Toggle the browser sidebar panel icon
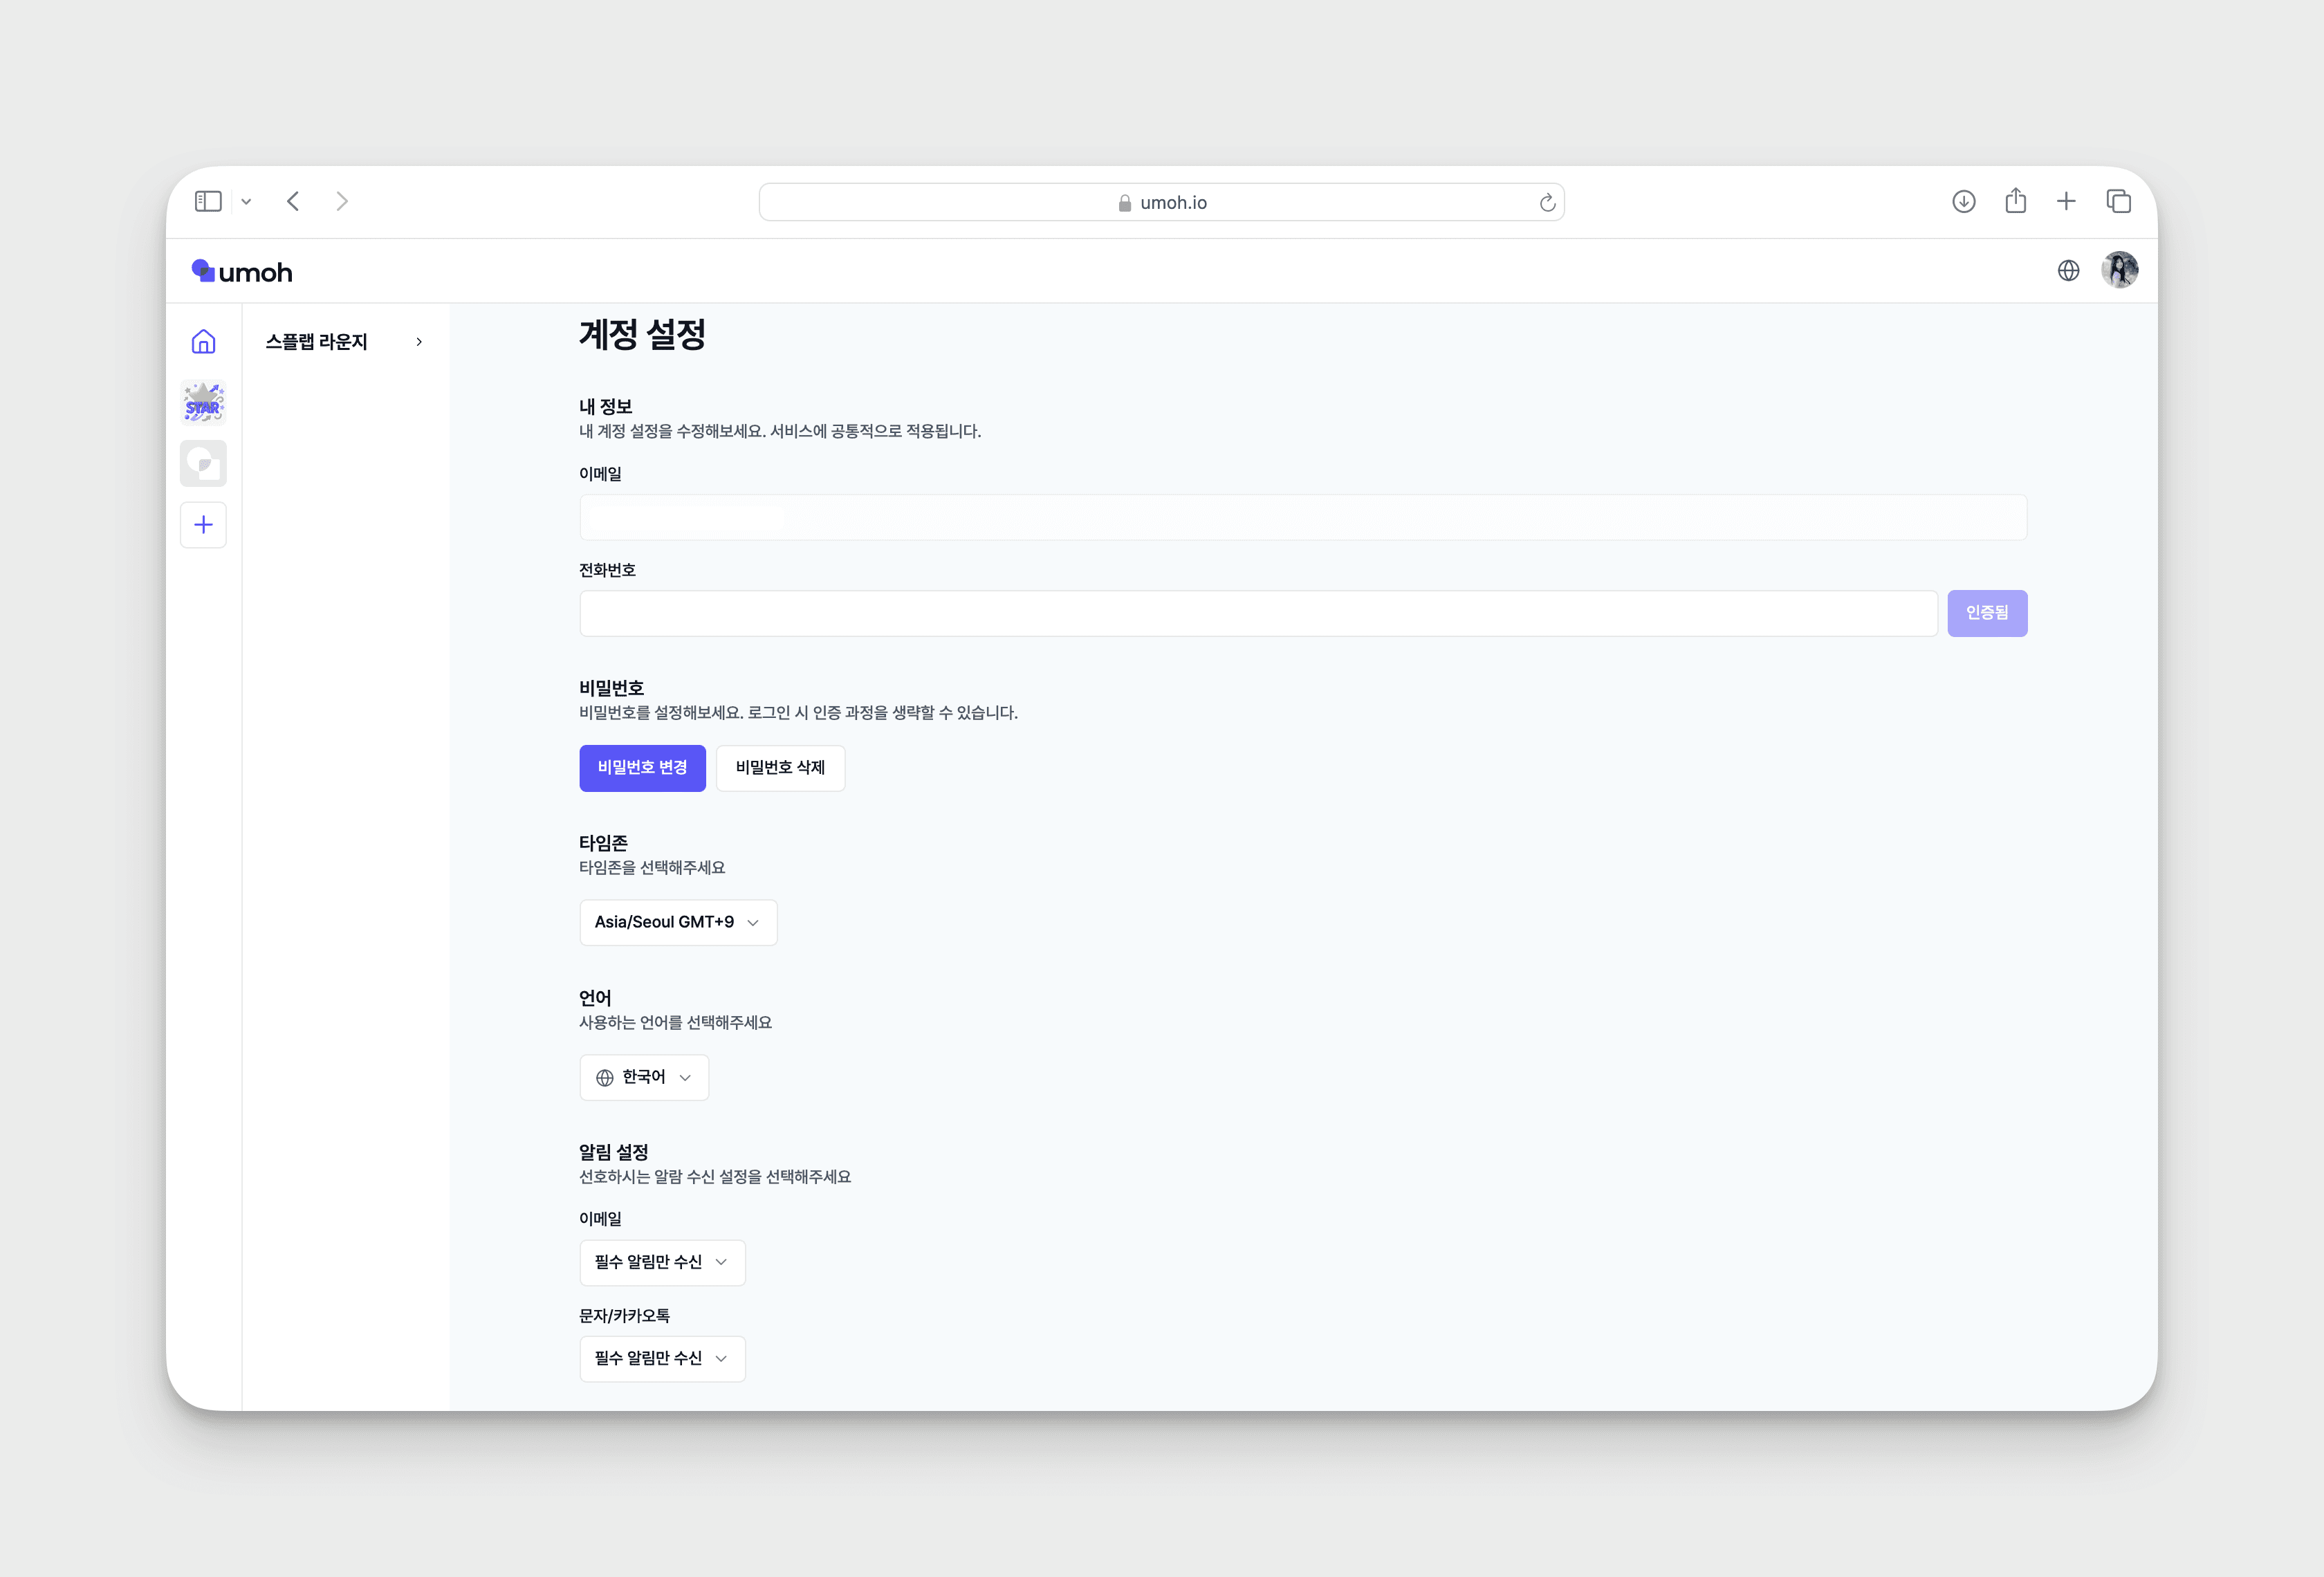Image resolution: width=2324 pixels, height=1577 pixels. coord(208,202)
